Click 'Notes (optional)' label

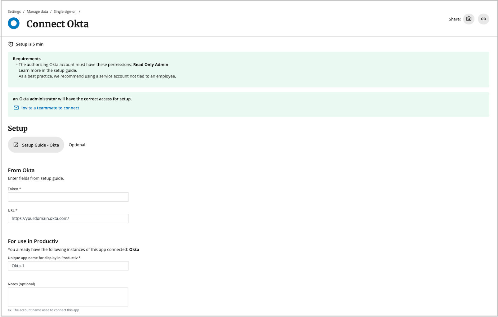(x=21, y=284)
